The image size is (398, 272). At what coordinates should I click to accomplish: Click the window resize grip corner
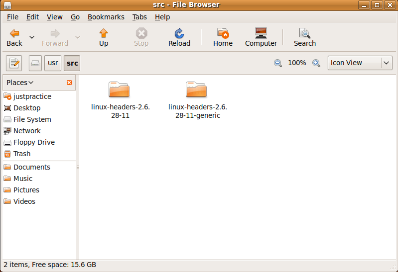tap(393, 267)
